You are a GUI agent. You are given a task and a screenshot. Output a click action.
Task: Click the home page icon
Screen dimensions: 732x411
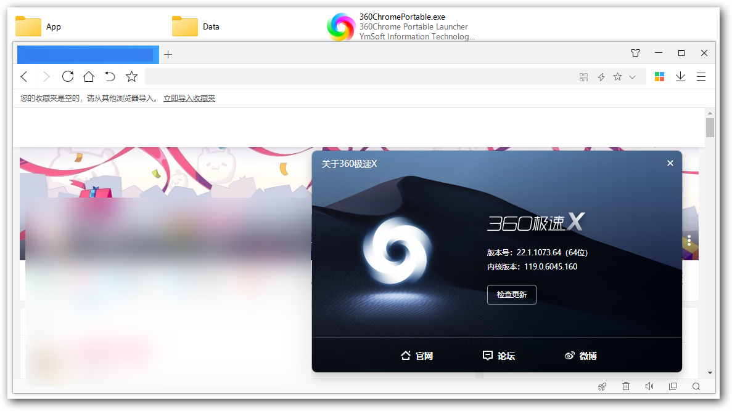coord(89,77)
